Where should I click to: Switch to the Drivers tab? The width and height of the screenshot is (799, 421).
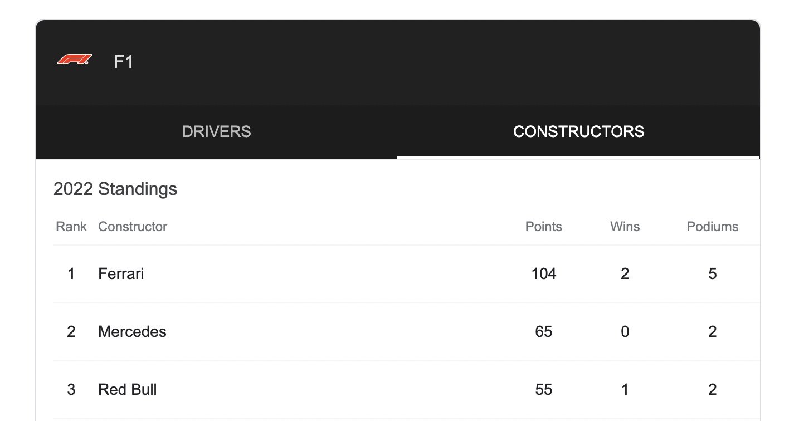[216, 131]
